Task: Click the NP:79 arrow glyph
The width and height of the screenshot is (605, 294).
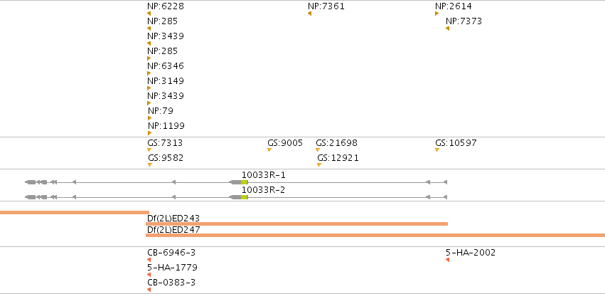Action: (150, 118)
